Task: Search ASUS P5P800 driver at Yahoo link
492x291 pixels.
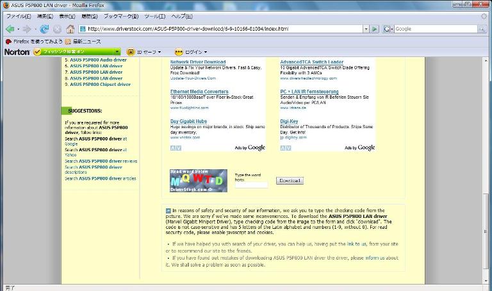Action: tap(95, 153)
